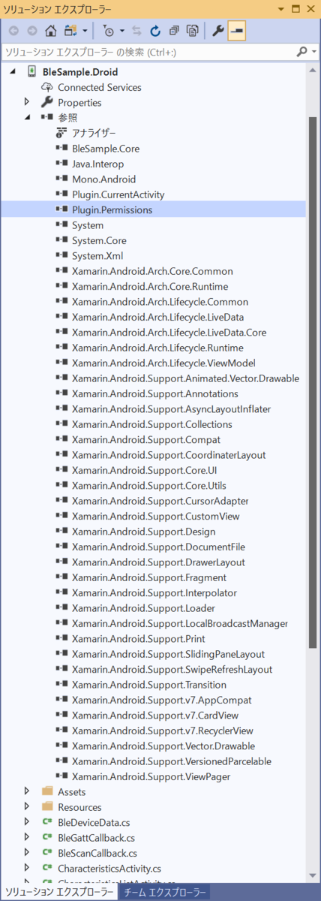Collapse all nodes with the toolbar icon
321x901 pixels.
click(174, 31)
